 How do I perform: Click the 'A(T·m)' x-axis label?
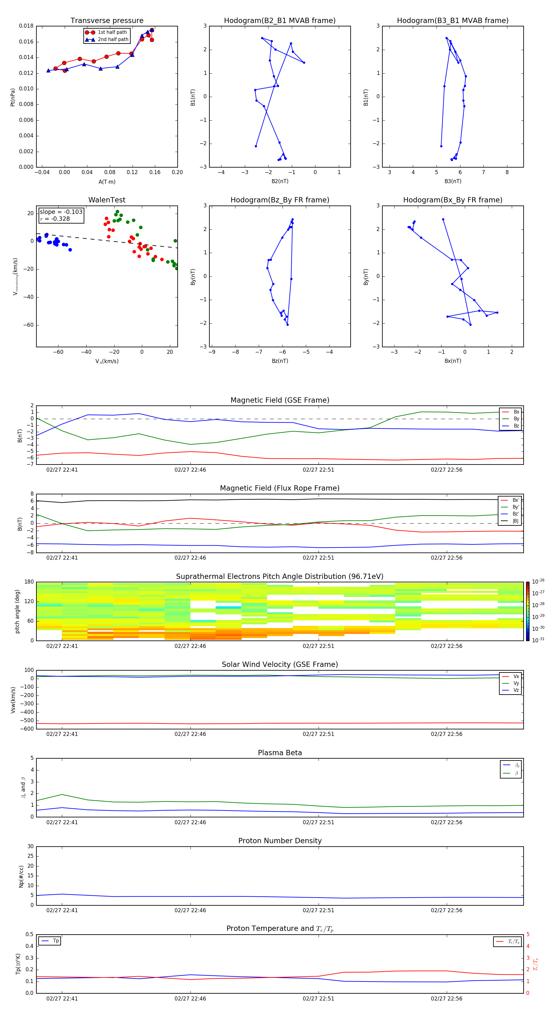tap(107, 182)
